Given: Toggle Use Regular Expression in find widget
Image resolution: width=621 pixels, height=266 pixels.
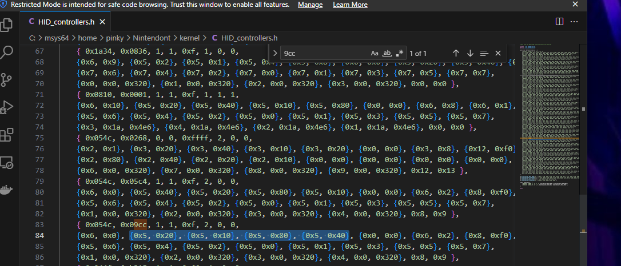Looking at the screenshot, I should [x=400, y=53].
